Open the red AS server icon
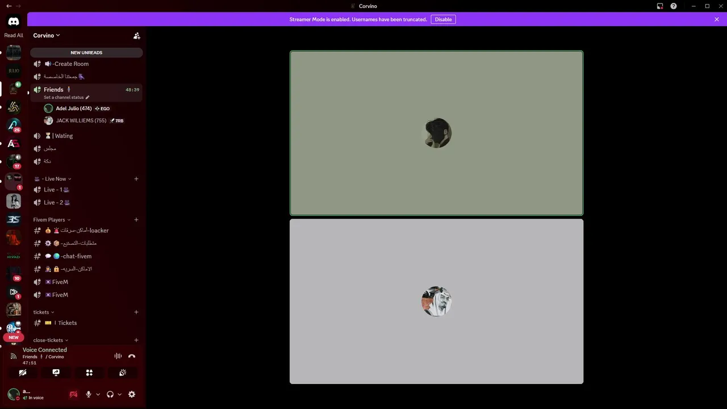This screenshot has height=409, width=727. point(14,144)
